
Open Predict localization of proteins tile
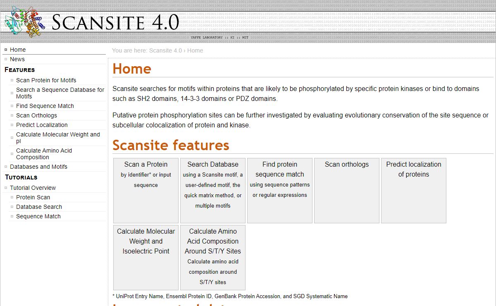pos(414,191)
